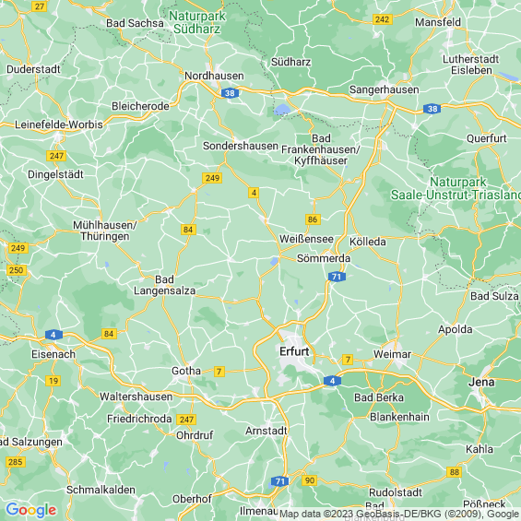Select the Erfurt city label

(x=294, y=351)
